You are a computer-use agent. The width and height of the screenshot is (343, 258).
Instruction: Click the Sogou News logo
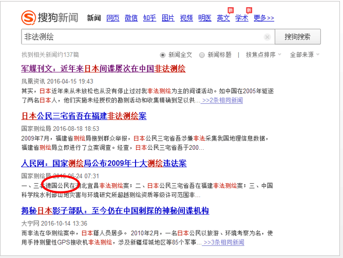pyautogui.click(x=50, y=17)
